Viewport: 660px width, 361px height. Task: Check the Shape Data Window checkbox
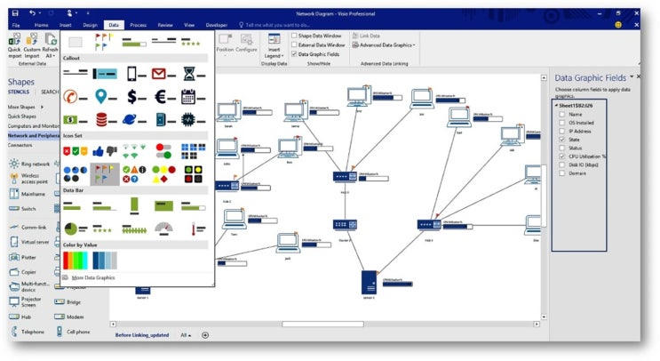pyautogui.click(x=294, y=36)
